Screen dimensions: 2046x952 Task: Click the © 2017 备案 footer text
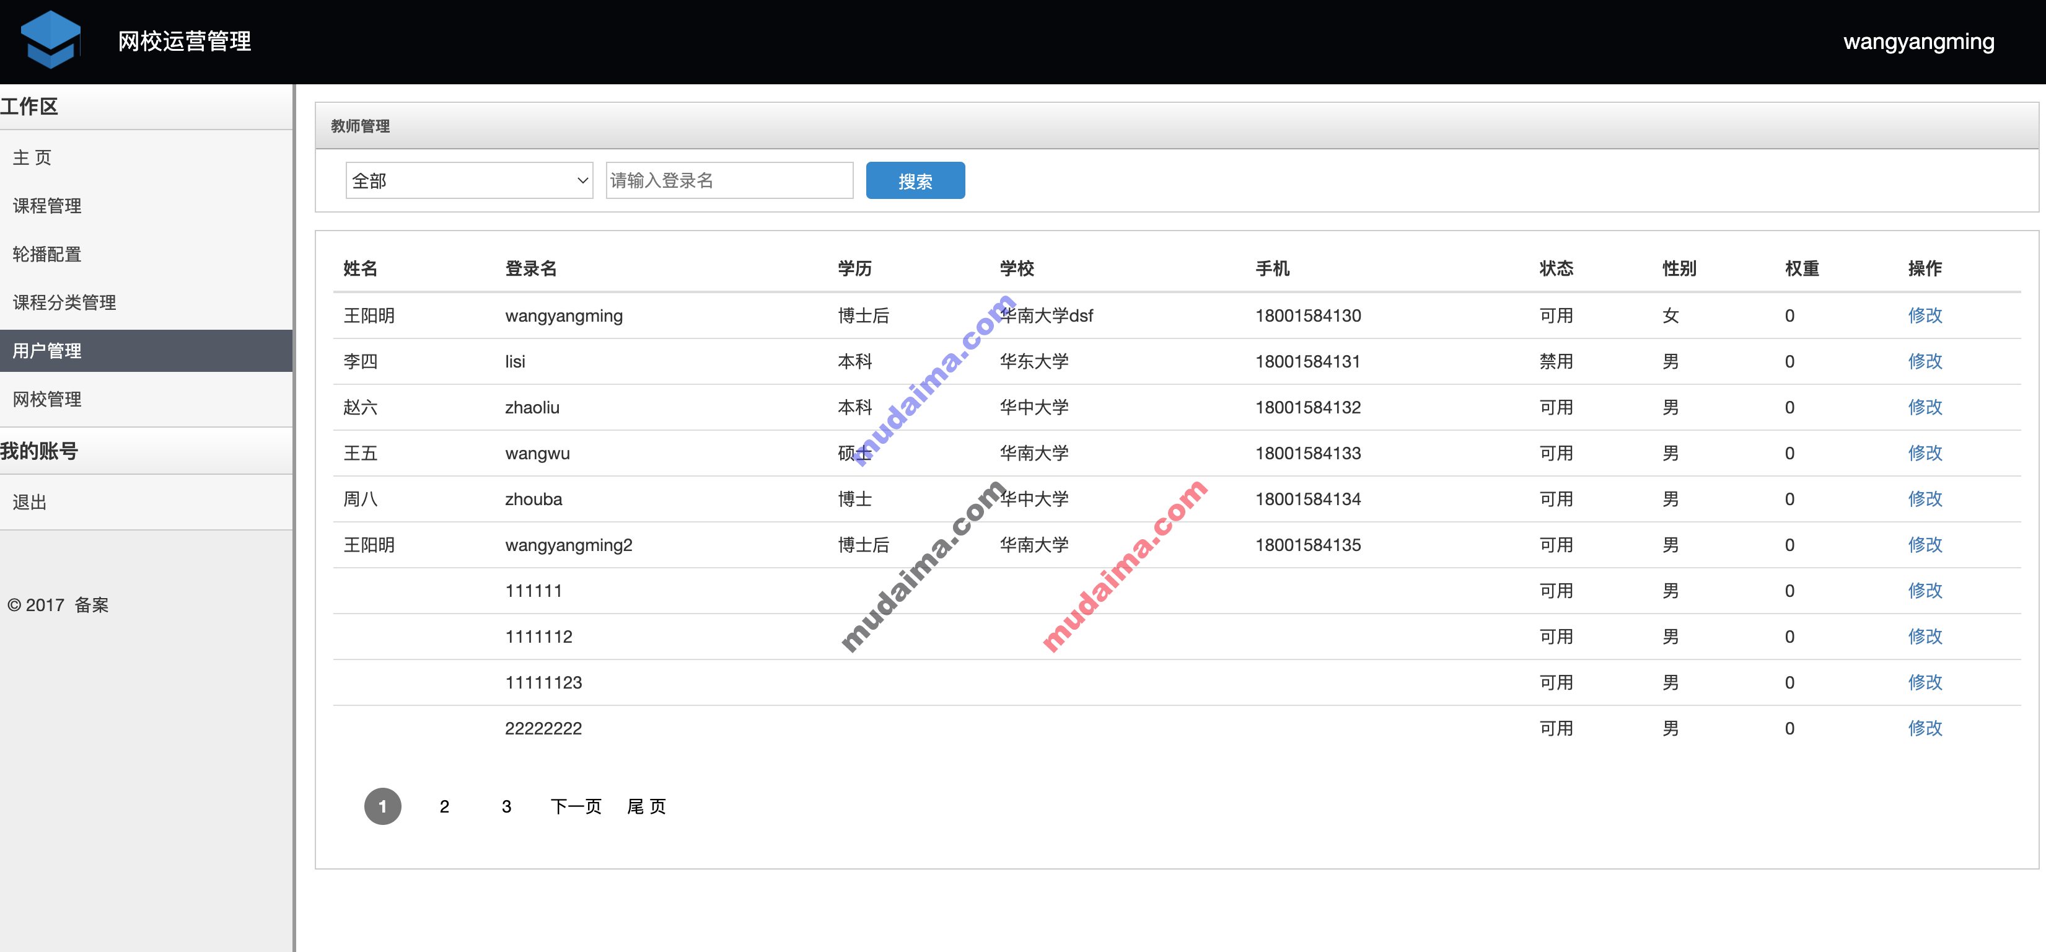click(x=58, y=606)
